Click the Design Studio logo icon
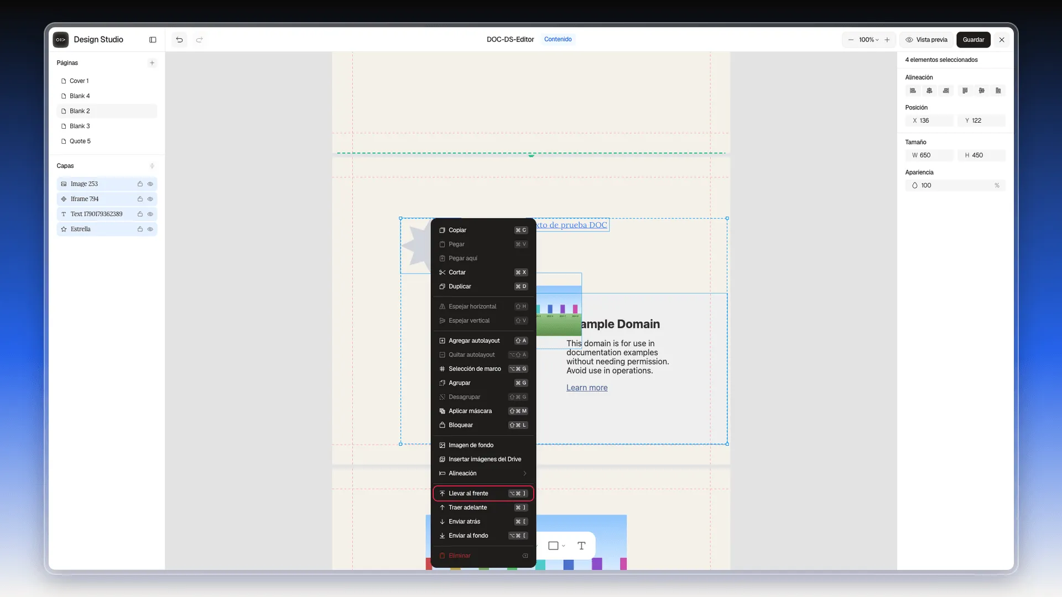This screenshot has width=1062, height=597. [x=61, y=40]
